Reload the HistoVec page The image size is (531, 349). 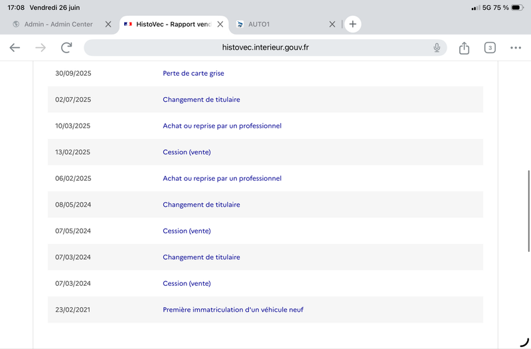[66, 47]
